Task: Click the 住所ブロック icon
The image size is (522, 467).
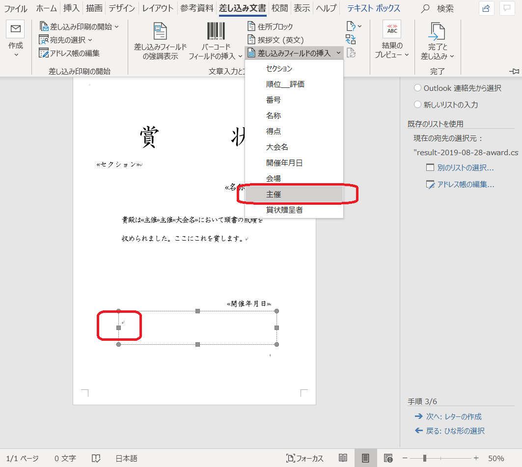Action: (251, 27)
